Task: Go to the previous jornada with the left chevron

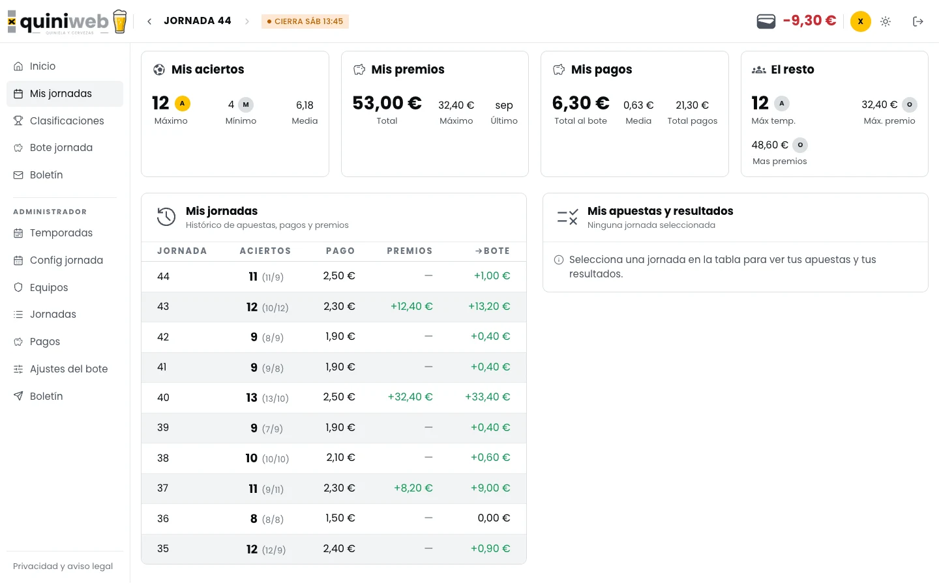Action: pyautogui.click(x=149, y=21)
